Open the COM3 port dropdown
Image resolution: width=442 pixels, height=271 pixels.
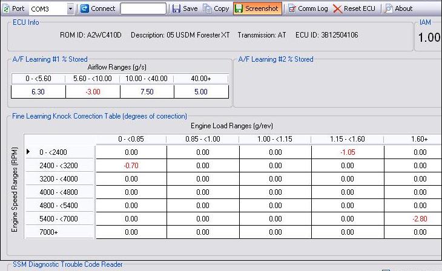tap(70, 8)
